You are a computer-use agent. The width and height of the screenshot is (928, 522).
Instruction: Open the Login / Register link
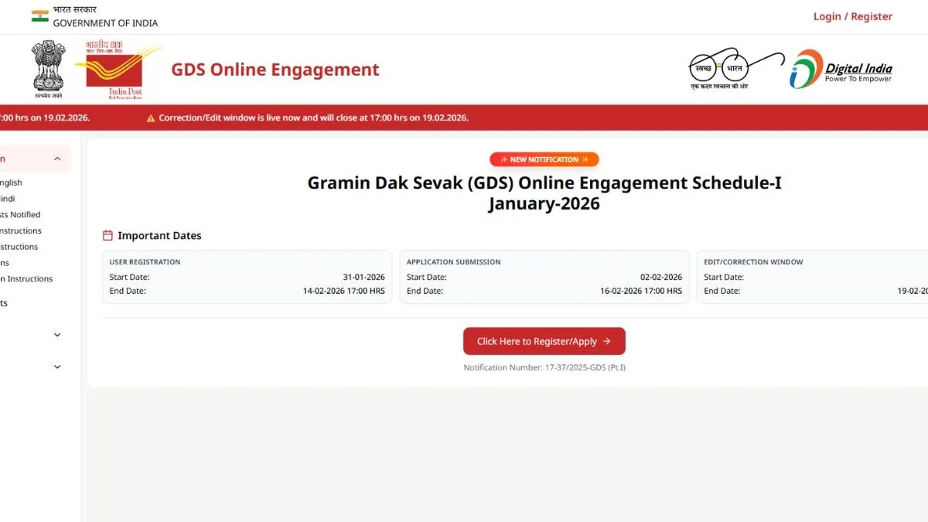click(852, 16)
